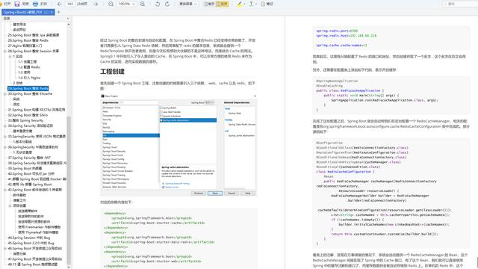Collapse the 28.Spring Boot Session outline node
Screen dimensions: 478x269
5,52
